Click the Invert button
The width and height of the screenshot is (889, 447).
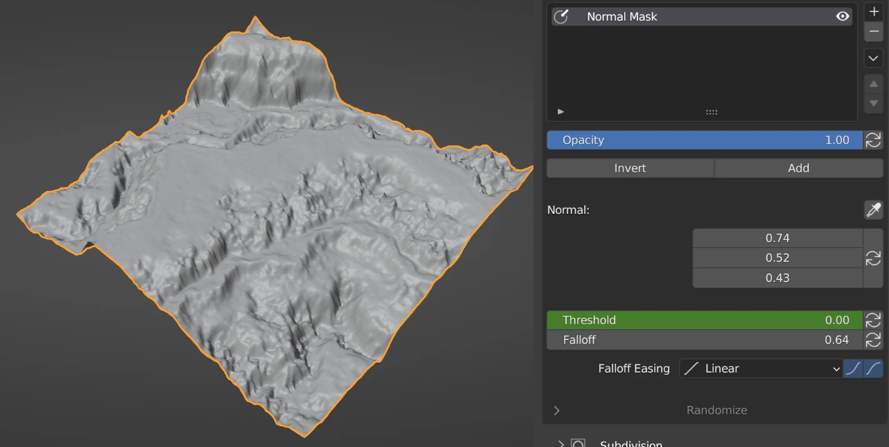coord(630,168)
